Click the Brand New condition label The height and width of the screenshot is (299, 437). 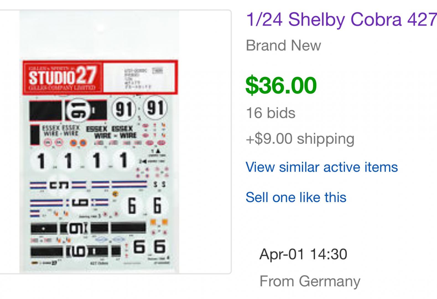coord(283,45)
